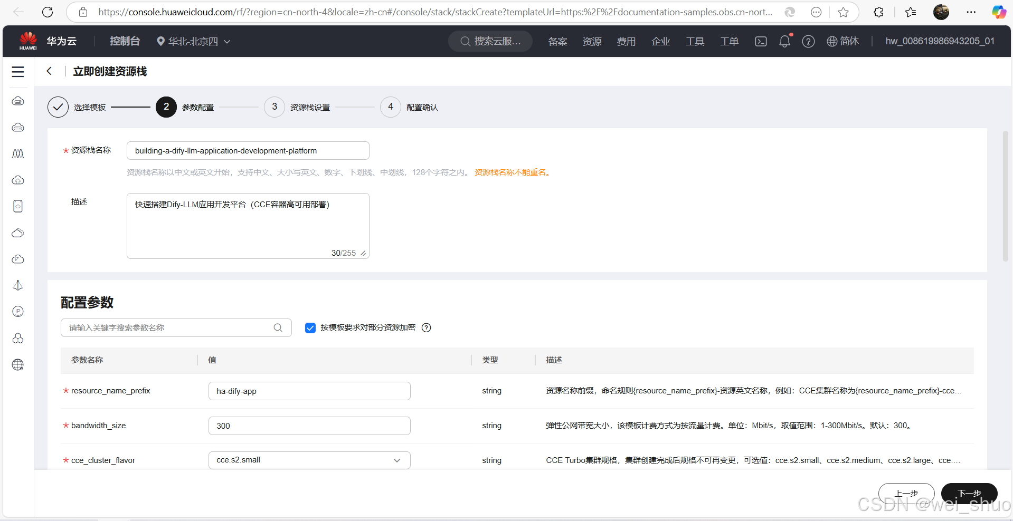Click the magnifier in the parameter search box
This screenshot has width=1013, height=521.
pyautogui.click(x=278, y=327)
